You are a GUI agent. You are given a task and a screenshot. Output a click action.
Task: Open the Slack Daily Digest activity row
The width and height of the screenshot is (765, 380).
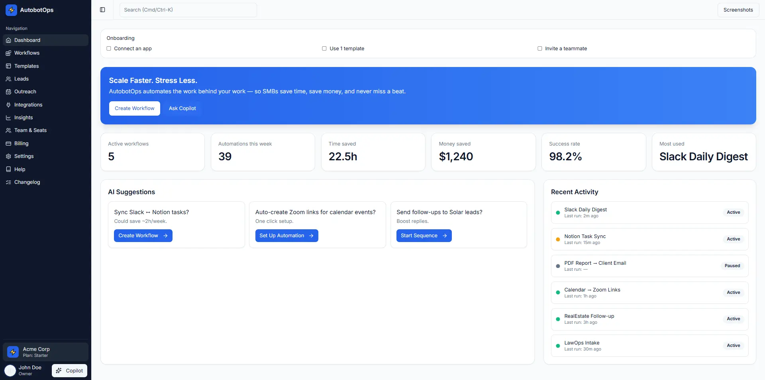[649, 213]
